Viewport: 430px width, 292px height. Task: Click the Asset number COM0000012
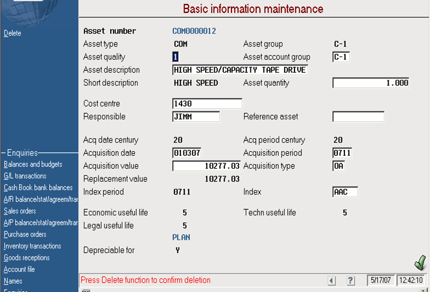pos(194,31)
